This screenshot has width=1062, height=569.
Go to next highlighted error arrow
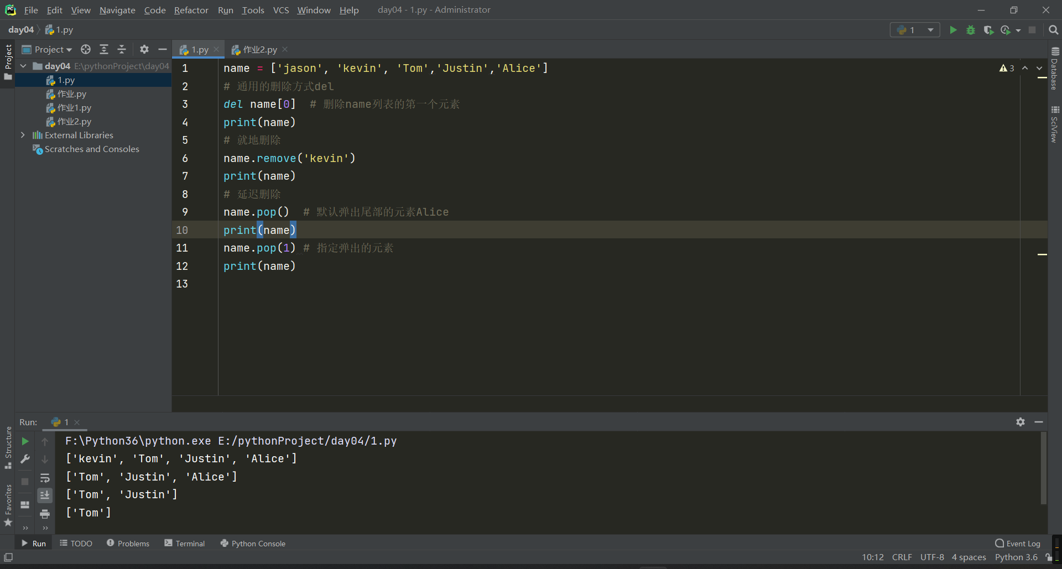[1039, 68]
